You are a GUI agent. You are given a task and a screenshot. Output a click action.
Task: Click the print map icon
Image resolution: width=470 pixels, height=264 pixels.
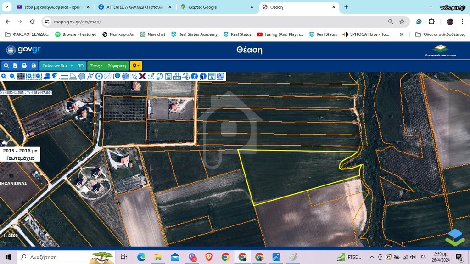point(24,66)
